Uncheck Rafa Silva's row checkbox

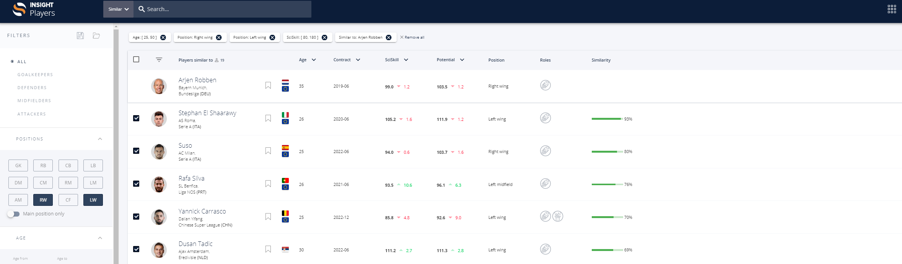coord(136,184)
